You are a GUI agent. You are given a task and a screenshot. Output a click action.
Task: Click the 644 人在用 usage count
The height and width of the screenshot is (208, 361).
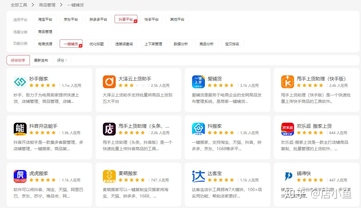point(338,133)
